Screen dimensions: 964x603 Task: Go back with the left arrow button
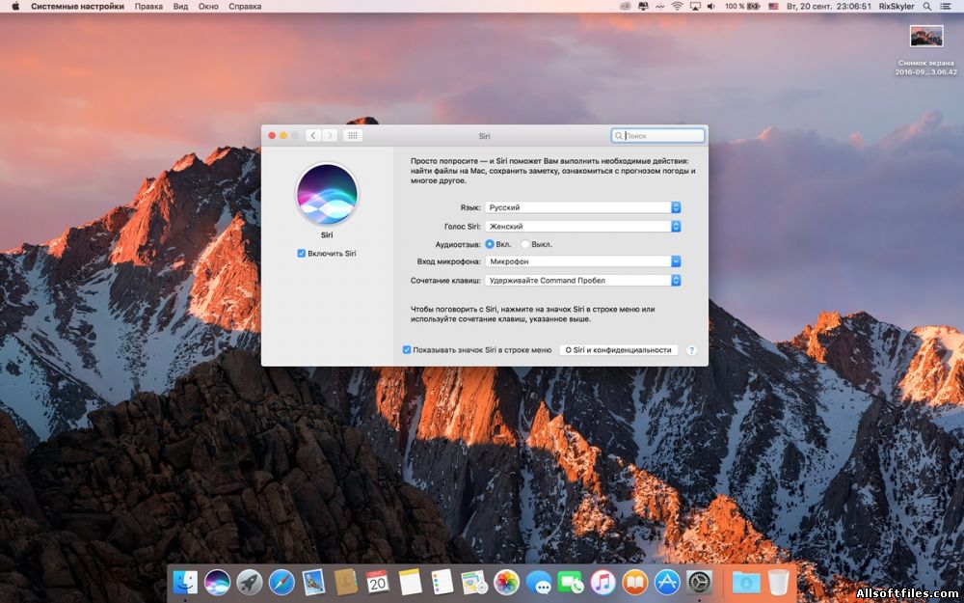313,135
